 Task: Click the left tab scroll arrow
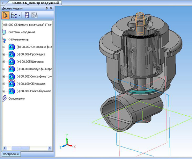(x=3, y=3)
